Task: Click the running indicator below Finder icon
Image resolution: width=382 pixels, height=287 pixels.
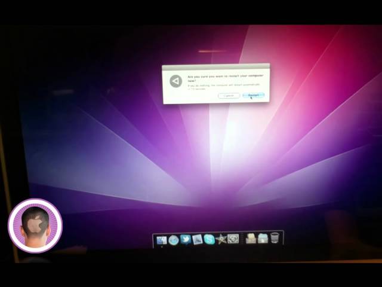Action: tap(161, 246)
